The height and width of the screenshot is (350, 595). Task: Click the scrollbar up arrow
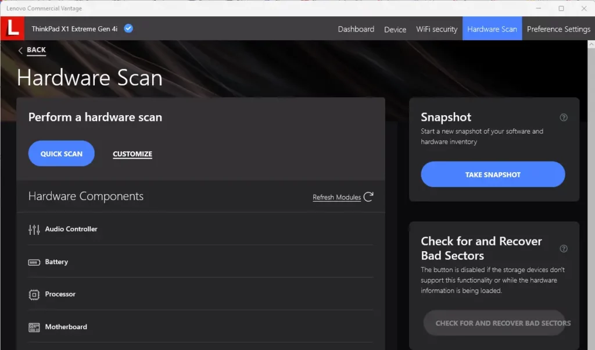pos(591,44)
